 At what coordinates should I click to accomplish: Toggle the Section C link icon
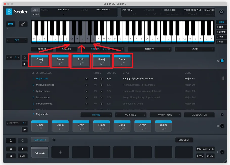(222, 152)
